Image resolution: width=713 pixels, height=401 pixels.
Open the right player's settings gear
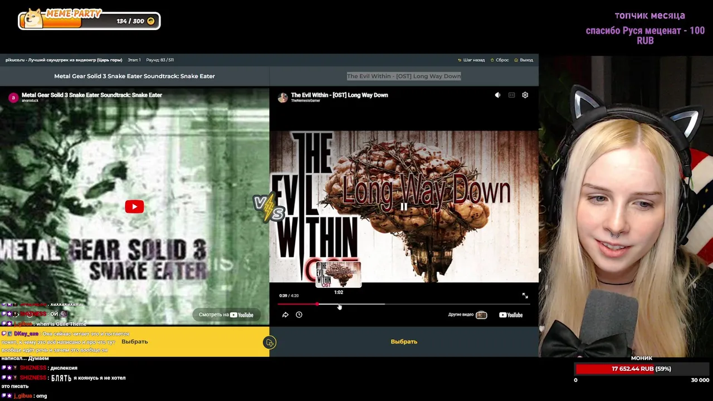pyautogui.click(x=525, y=95)
